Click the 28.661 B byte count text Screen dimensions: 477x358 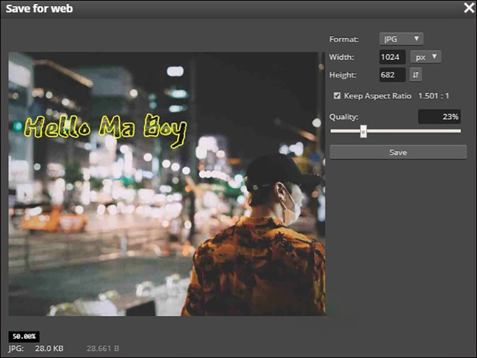pyautogui.click(x=103, y=348)
